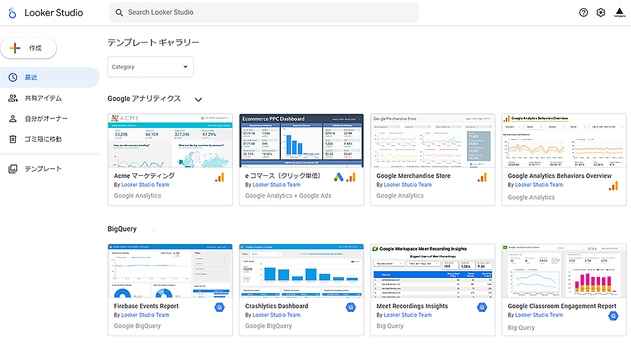
Task: Collapse the BigQuery section chevron
Action: tap(154, 229)
